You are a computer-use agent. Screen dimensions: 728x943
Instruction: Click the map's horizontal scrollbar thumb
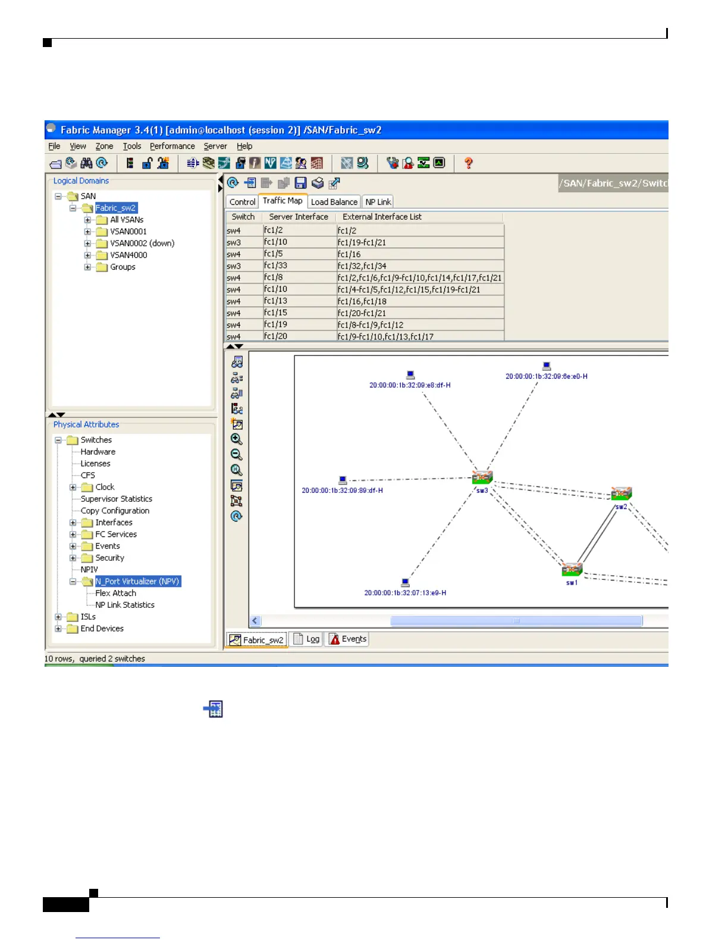[516, 621]
